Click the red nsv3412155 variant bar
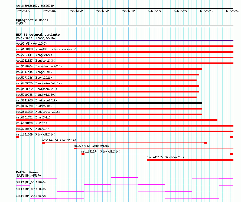 (190, 160)
